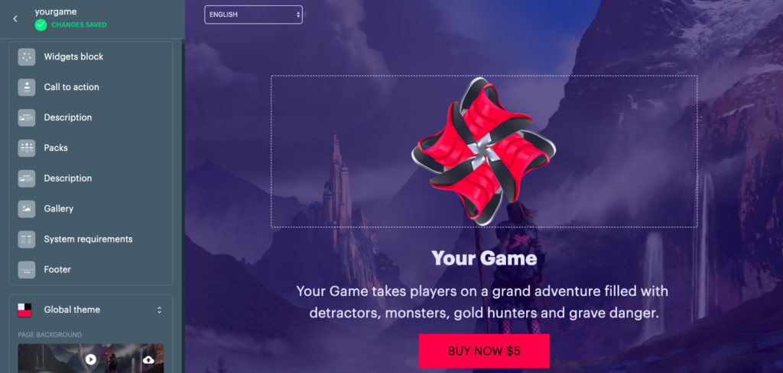783x373 pixels.
Task: Click the Global theme color swatch
Action: coord(24,310)
